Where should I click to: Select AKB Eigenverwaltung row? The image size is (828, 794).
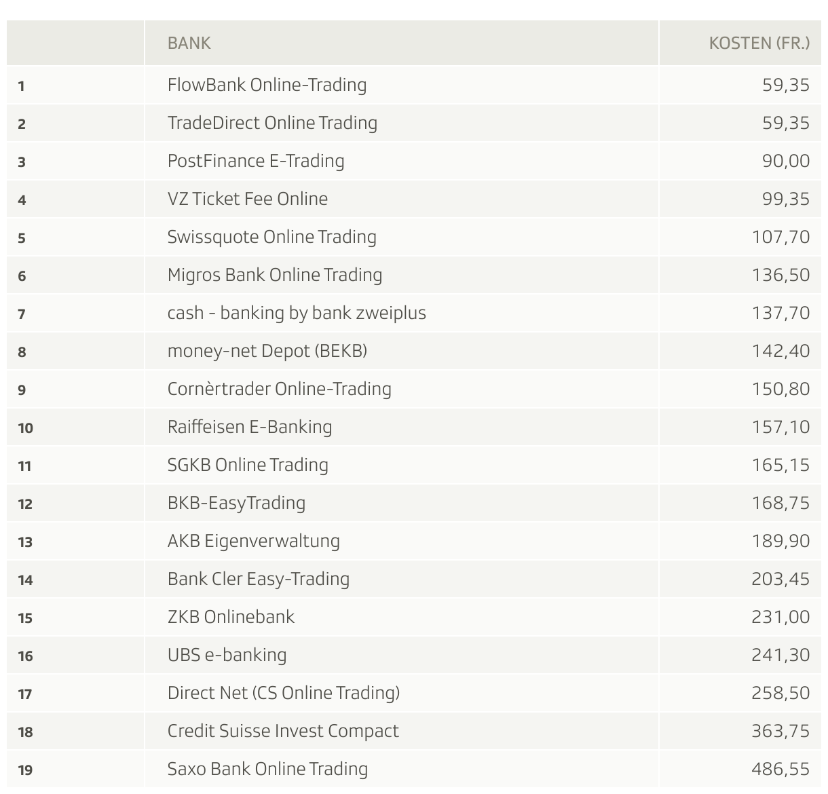coord(254,541)
